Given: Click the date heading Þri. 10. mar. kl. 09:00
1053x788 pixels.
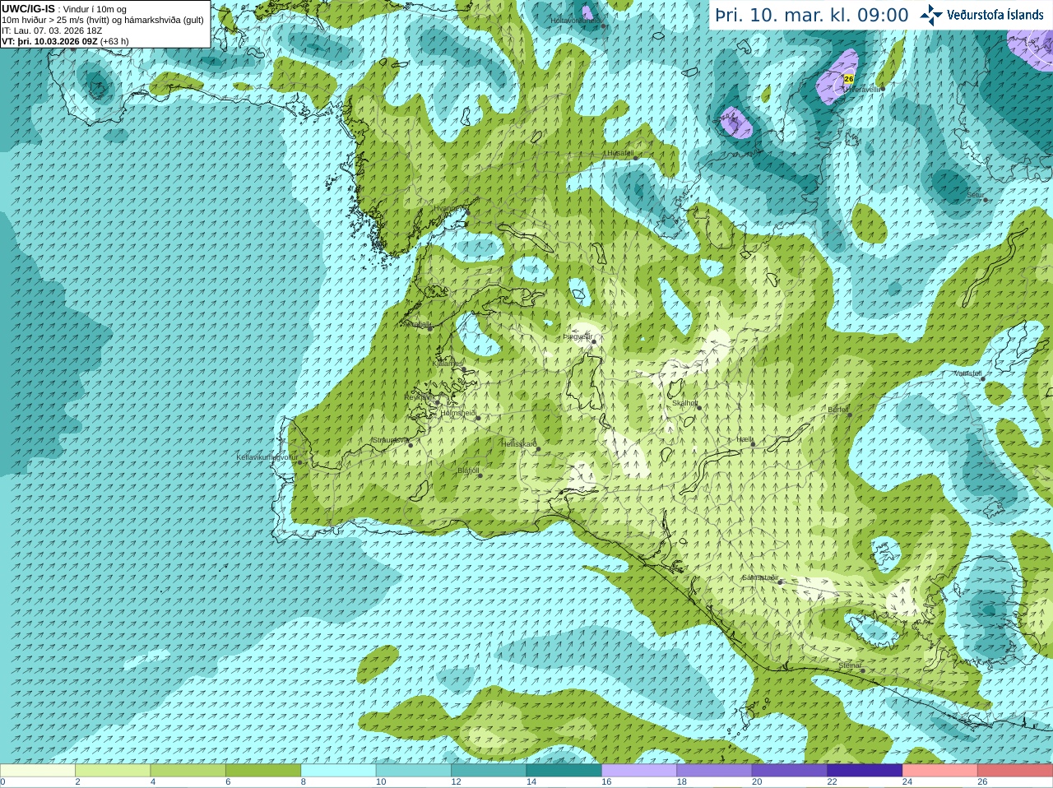Looking at the screenshot, I should tap(811, 15).
